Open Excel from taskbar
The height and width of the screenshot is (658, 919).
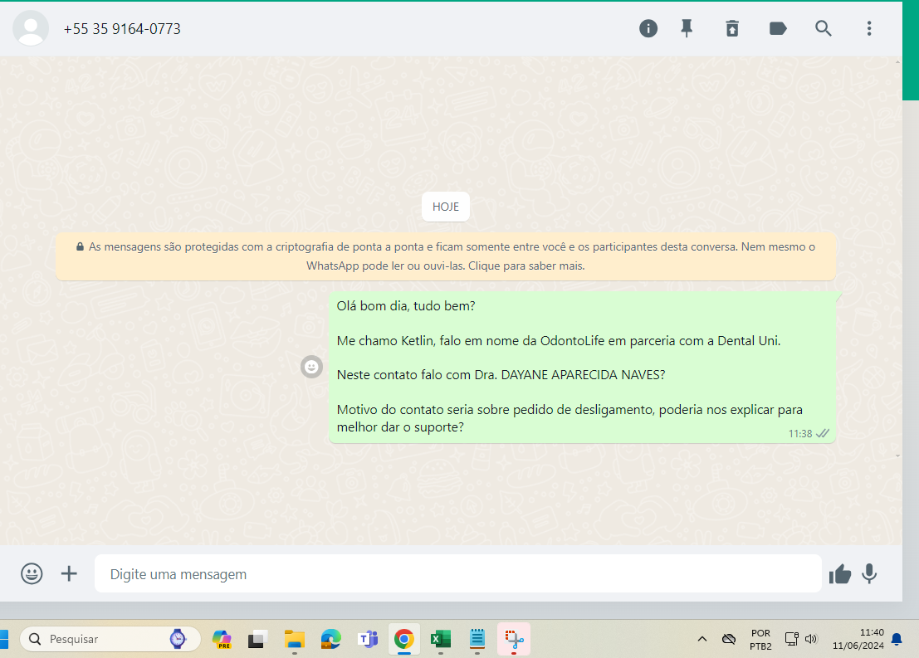click(440, 639)
